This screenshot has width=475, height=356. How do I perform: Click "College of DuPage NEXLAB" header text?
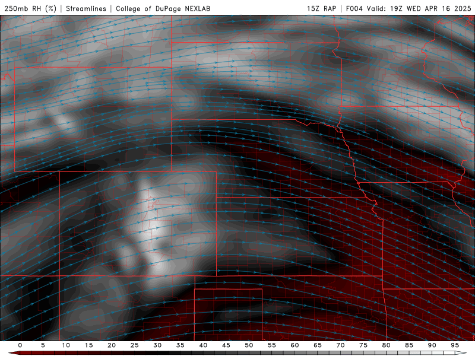pos(163,8)
